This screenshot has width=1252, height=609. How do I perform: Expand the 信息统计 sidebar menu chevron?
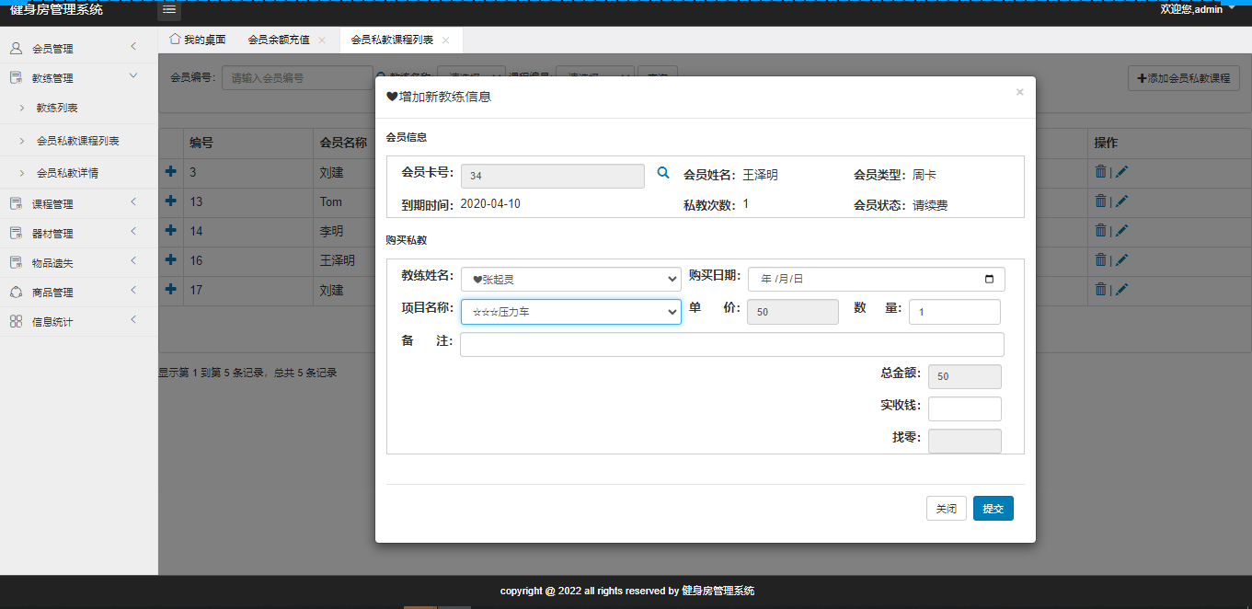133,319
